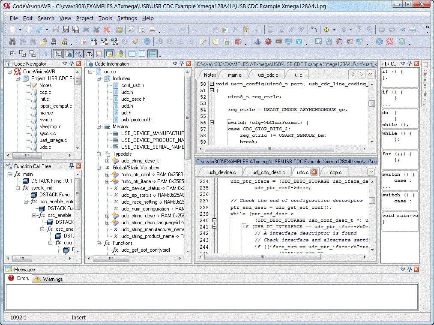Screen dimensions: 434x325
Task: Click the alpha-beta special characters icon
Action: click(314, 29)
